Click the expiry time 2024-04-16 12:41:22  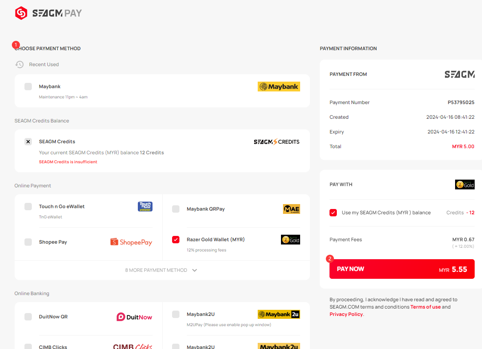point(451,132)
